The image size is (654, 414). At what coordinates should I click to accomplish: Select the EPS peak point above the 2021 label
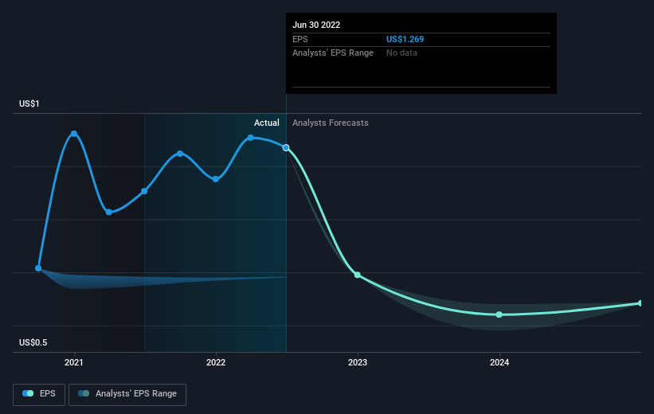(x=74, y=134)
